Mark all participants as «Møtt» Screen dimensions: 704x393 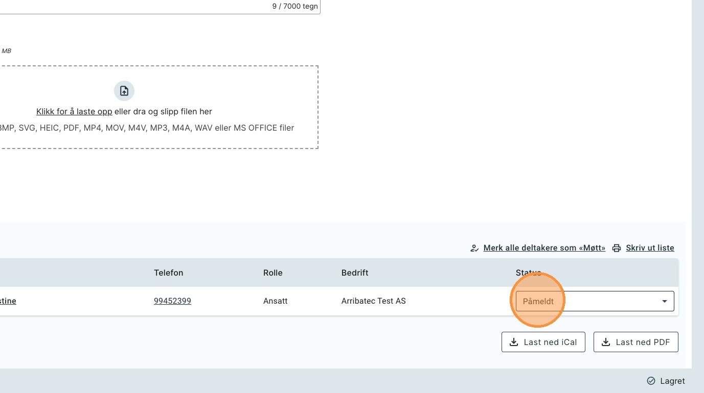tap(544, 248)
